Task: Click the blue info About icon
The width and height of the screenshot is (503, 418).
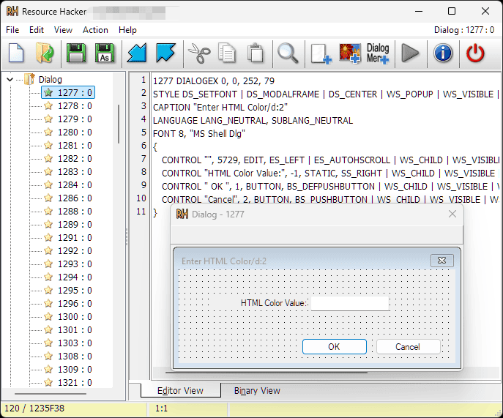Action: coord(443,53)
